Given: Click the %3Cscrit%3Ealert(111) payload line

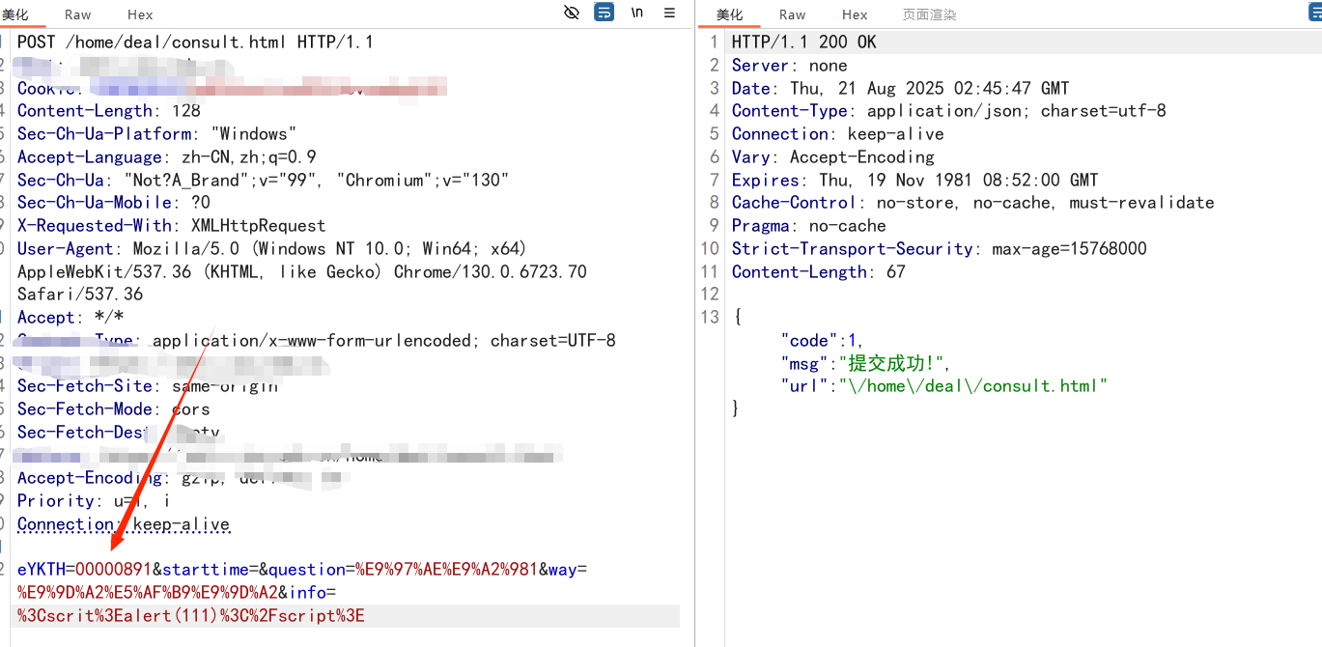Looking at the screenshot, I should 191,616.
